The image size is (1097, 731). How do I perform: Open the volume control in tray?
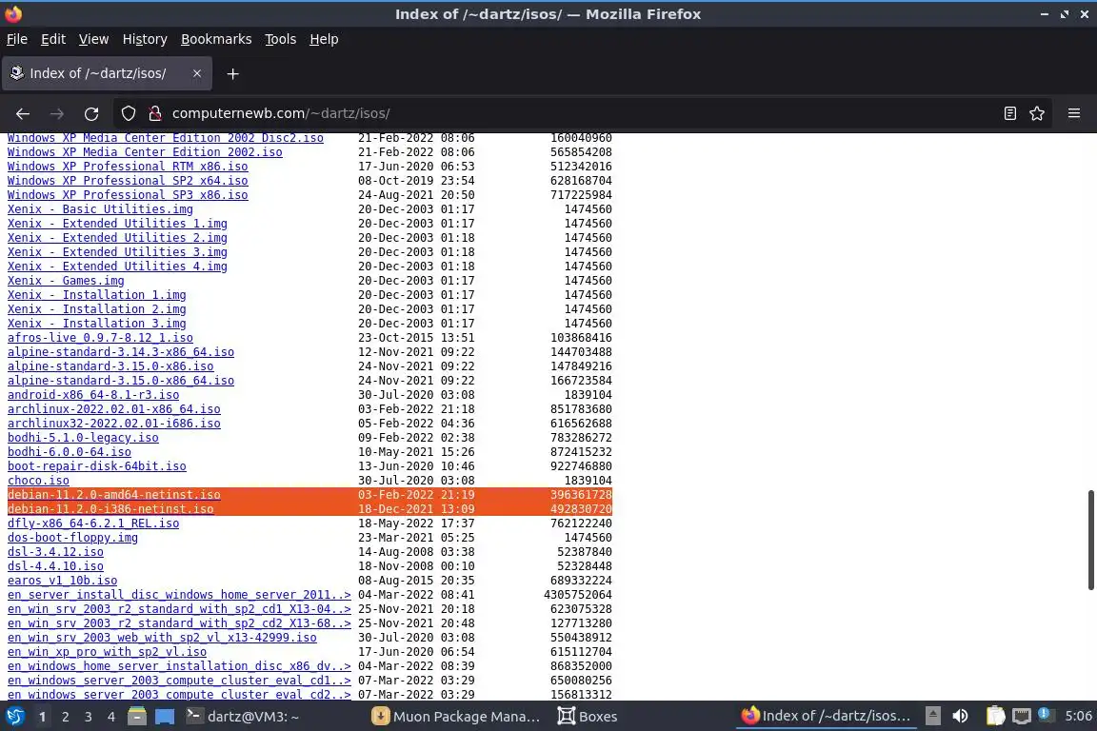[x=960, y=716]
